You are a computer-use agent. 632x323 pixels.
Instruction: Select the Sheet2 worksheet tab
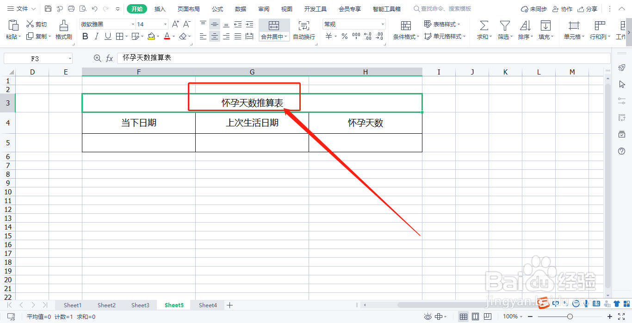coord(106,305)
